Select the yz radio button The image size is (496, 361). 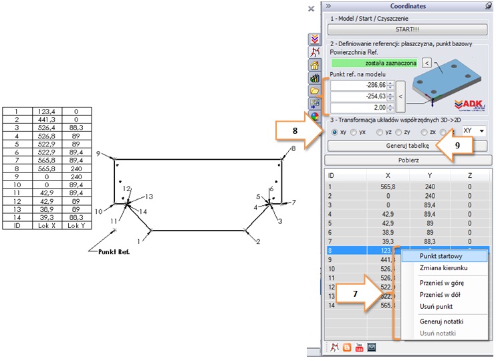[380, 132]
